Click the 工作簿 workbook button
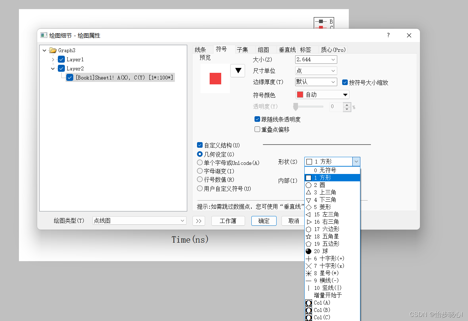 [x=228, y=221]
